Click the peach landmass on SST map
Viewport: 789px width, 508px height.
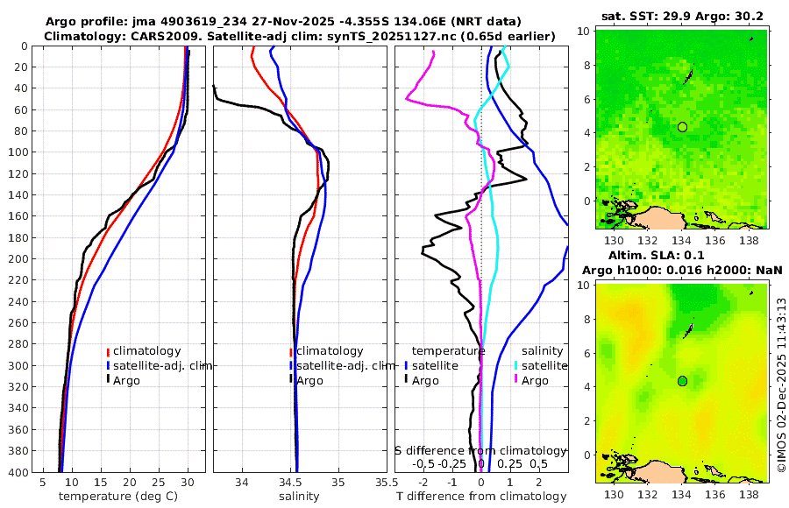click(x=660, y=218)
